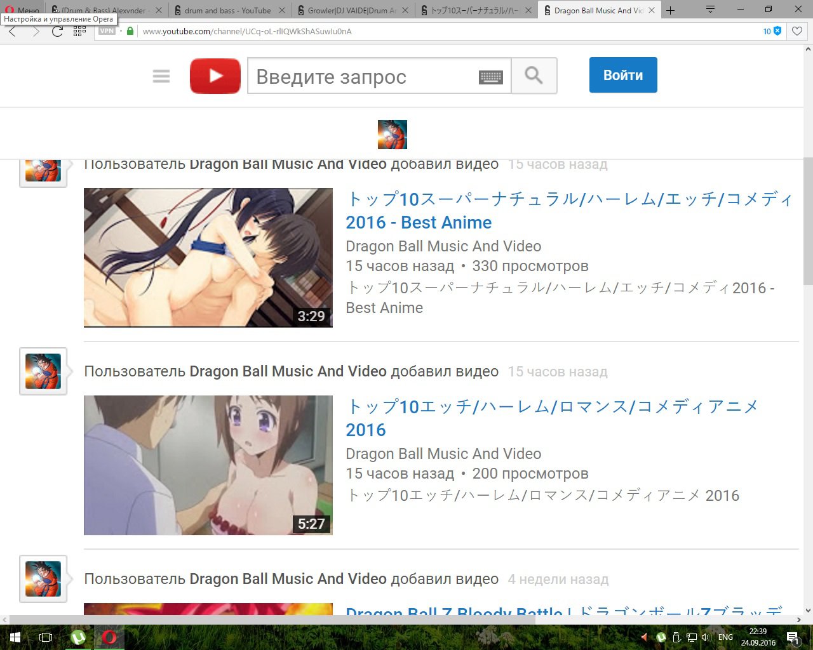Open bold channel name in the "4 недели назад" post
This screenshot has width=813, height=650.
point(288,579)
